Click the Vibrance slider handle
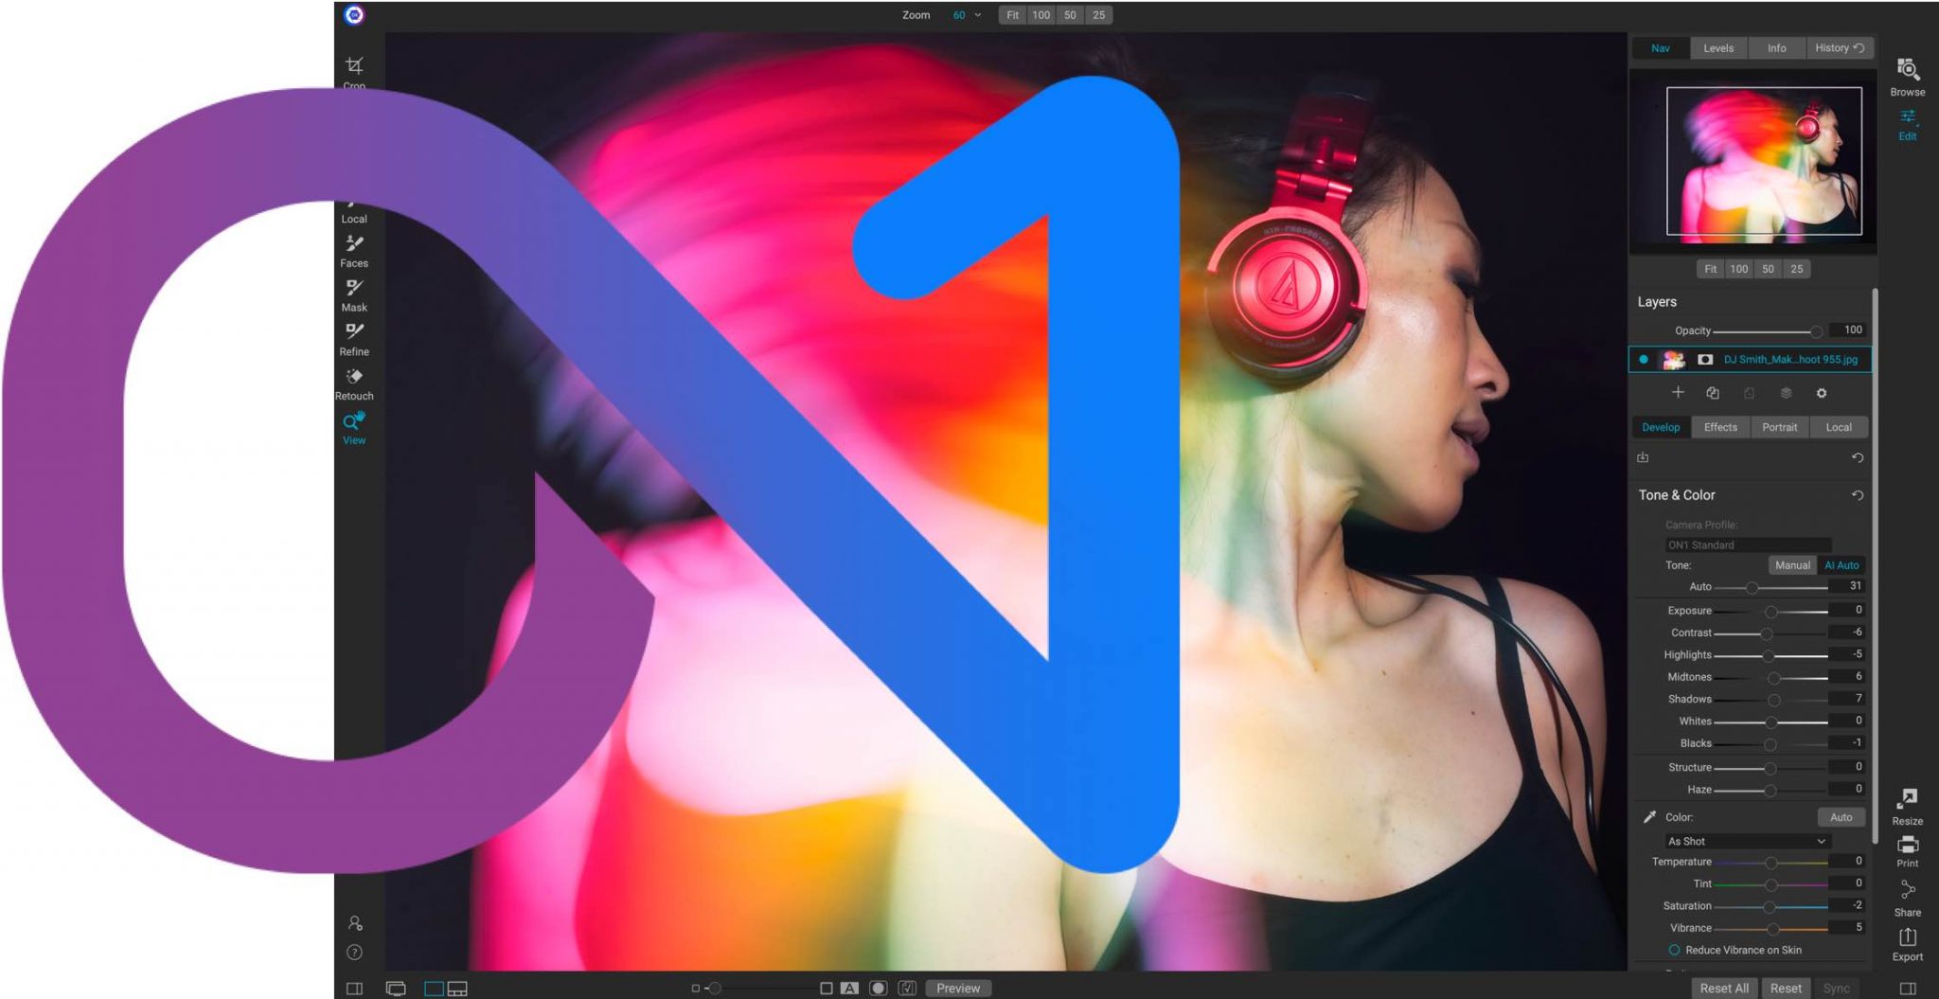1939x999 pixels. [1772, 929]
